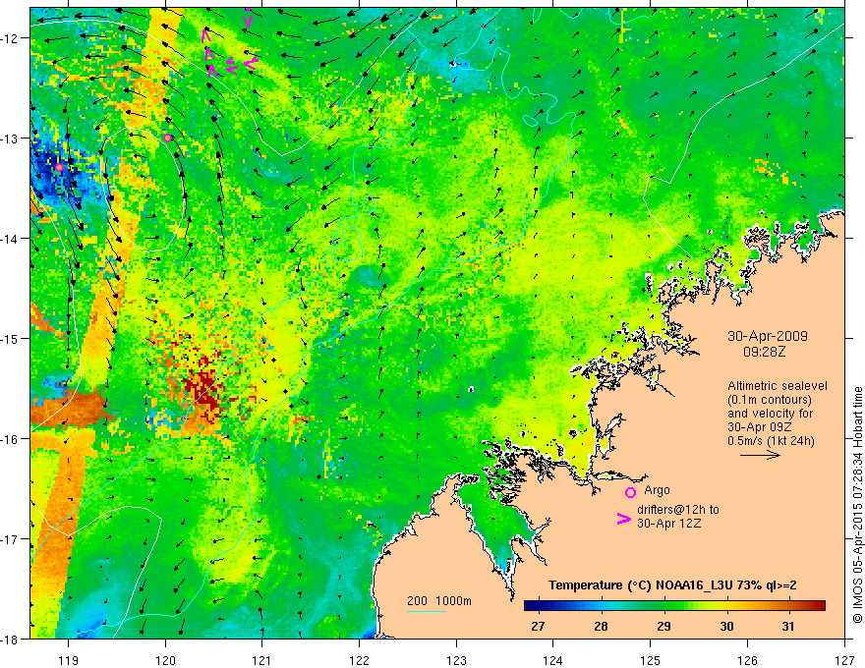Image resolution: width=865 pixels, height=668 pixels.
Task: Click the colorbar tick label '30'
Action: pos(726,627)
